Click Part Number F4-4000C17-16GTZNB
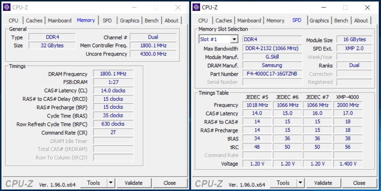Viewport: 381px width, 191px height. coord(272,74)
